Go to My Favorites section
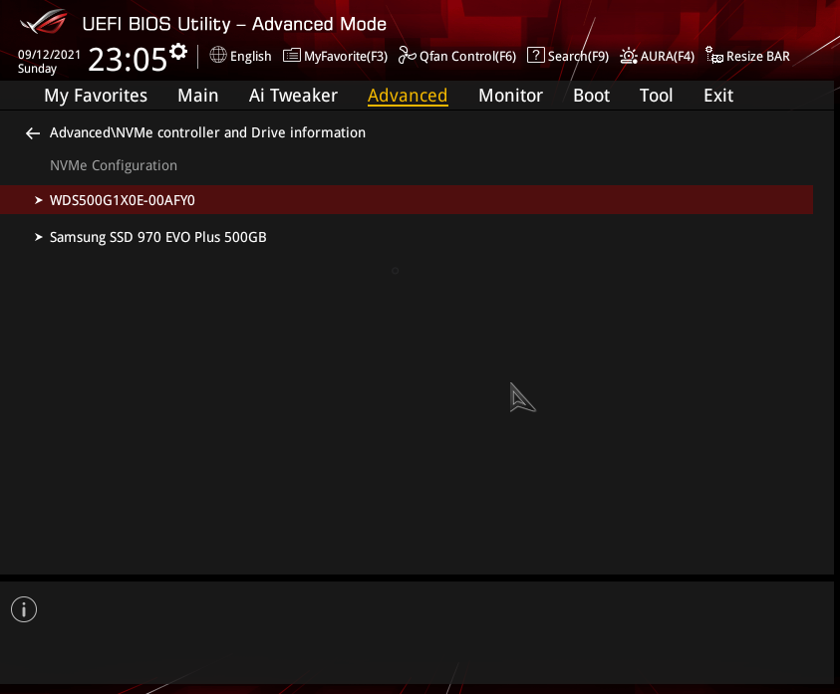 pyautogui.click(x=95, y=95)
